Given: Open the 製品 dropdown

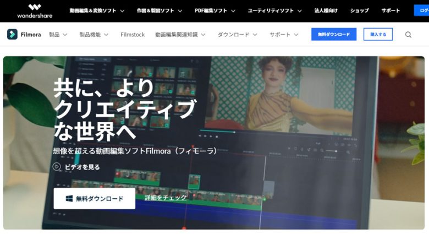Looking at the screenshot, I should pyautogui.click(x=58, y=35).
